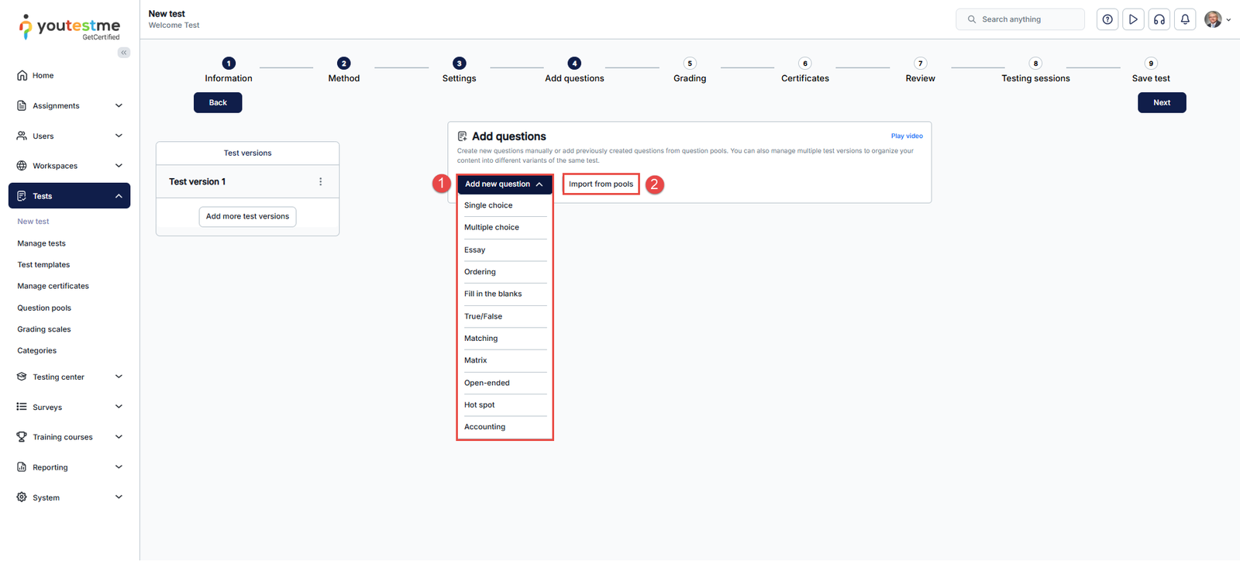Expand the Reporting sidebar section

pos(119,467)
